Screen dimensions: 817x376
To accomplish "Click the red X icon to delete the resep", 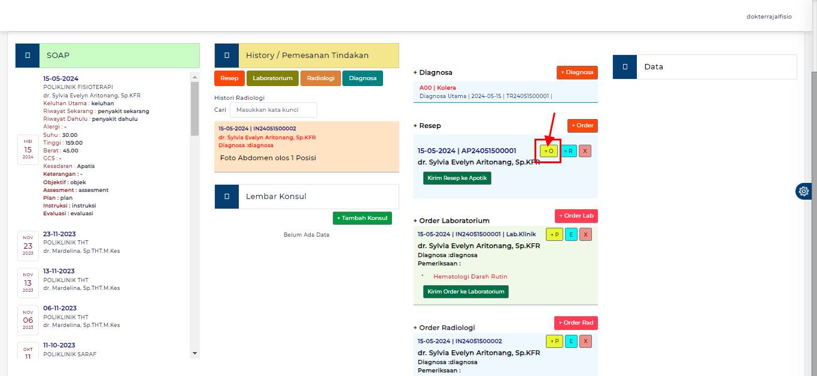I will 585,151.
